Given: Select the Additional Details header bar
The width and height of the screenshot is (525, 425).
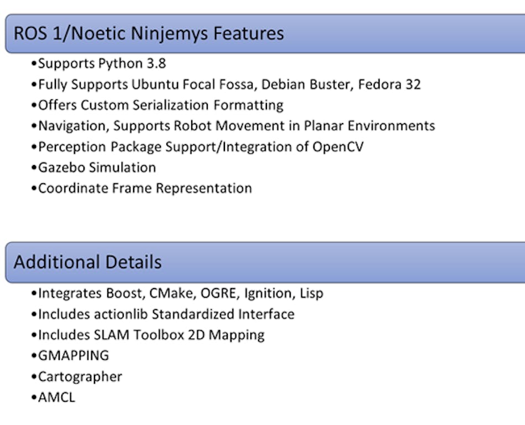Looking at the screenshot, I should pyautogui.click(x=265, y=262).
